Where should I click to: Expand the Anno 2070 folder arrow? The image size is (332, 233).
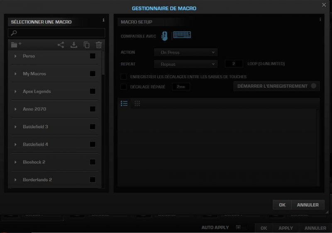point(15,109)
